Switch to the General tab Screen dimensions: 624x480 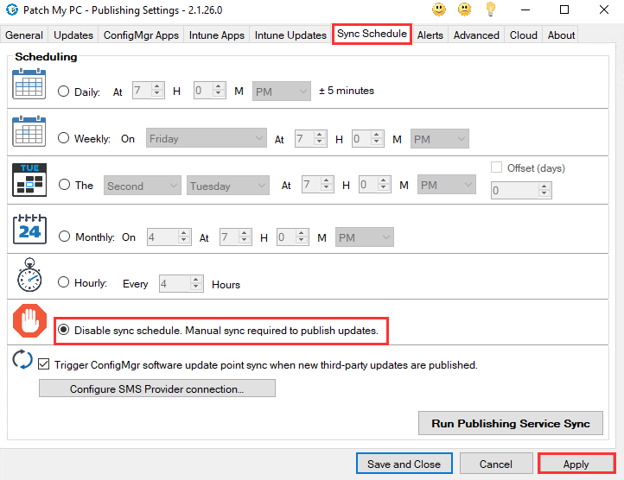(x=24, y=35)
